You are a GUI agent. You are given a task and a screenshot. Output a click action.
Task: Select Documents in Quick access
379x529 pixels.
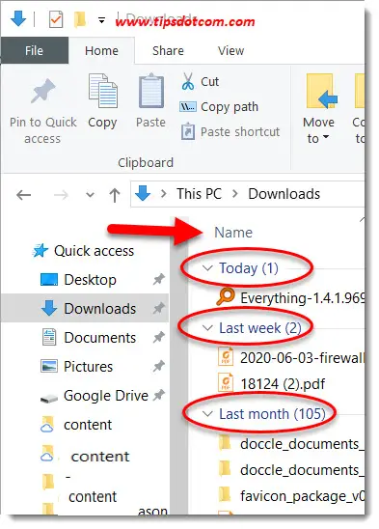pyautogui.click(x=99, y=338)
